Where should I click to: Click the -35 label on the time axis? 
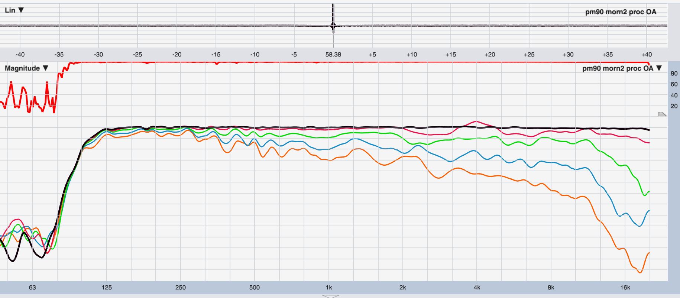[59, 55]
